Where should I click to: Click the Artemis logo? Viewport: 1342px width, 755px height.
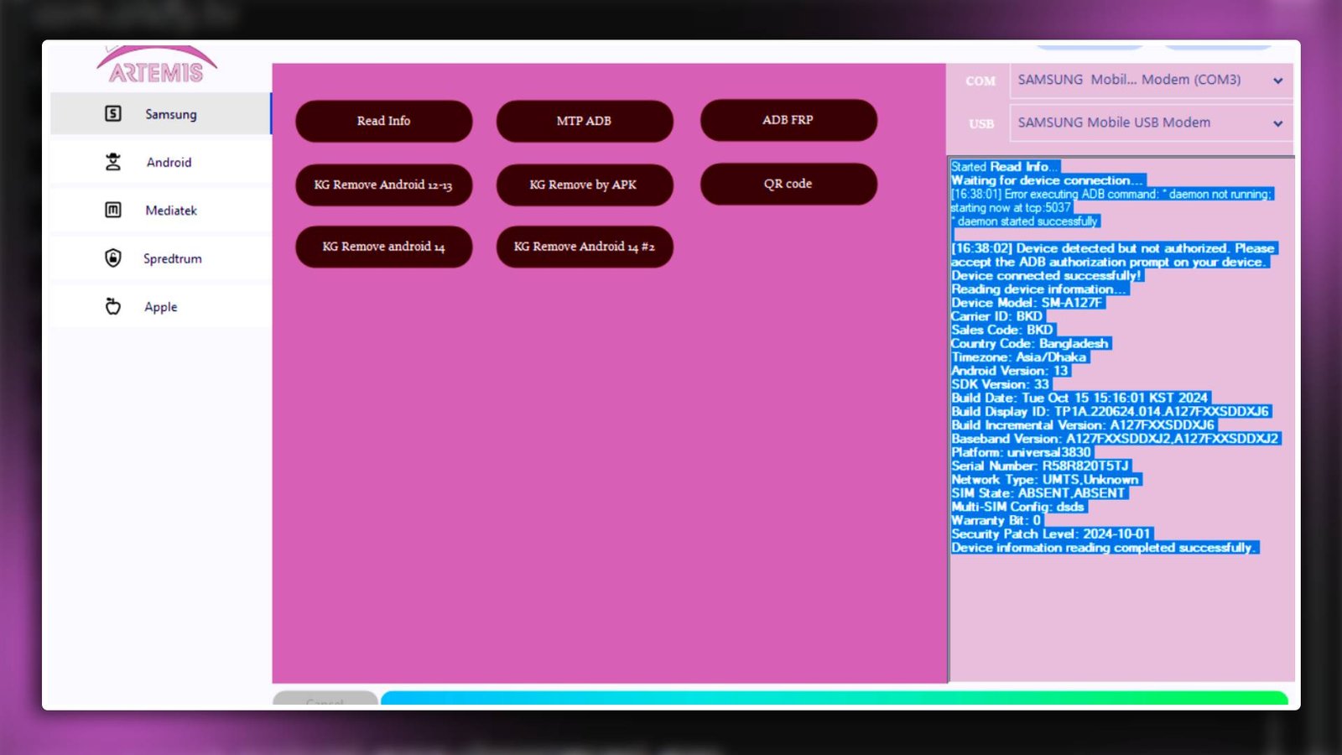coord(157,67)
